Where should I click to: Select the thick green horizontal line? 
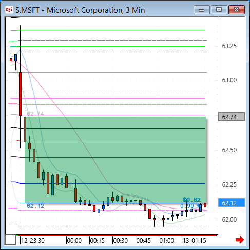pos(108,46)
